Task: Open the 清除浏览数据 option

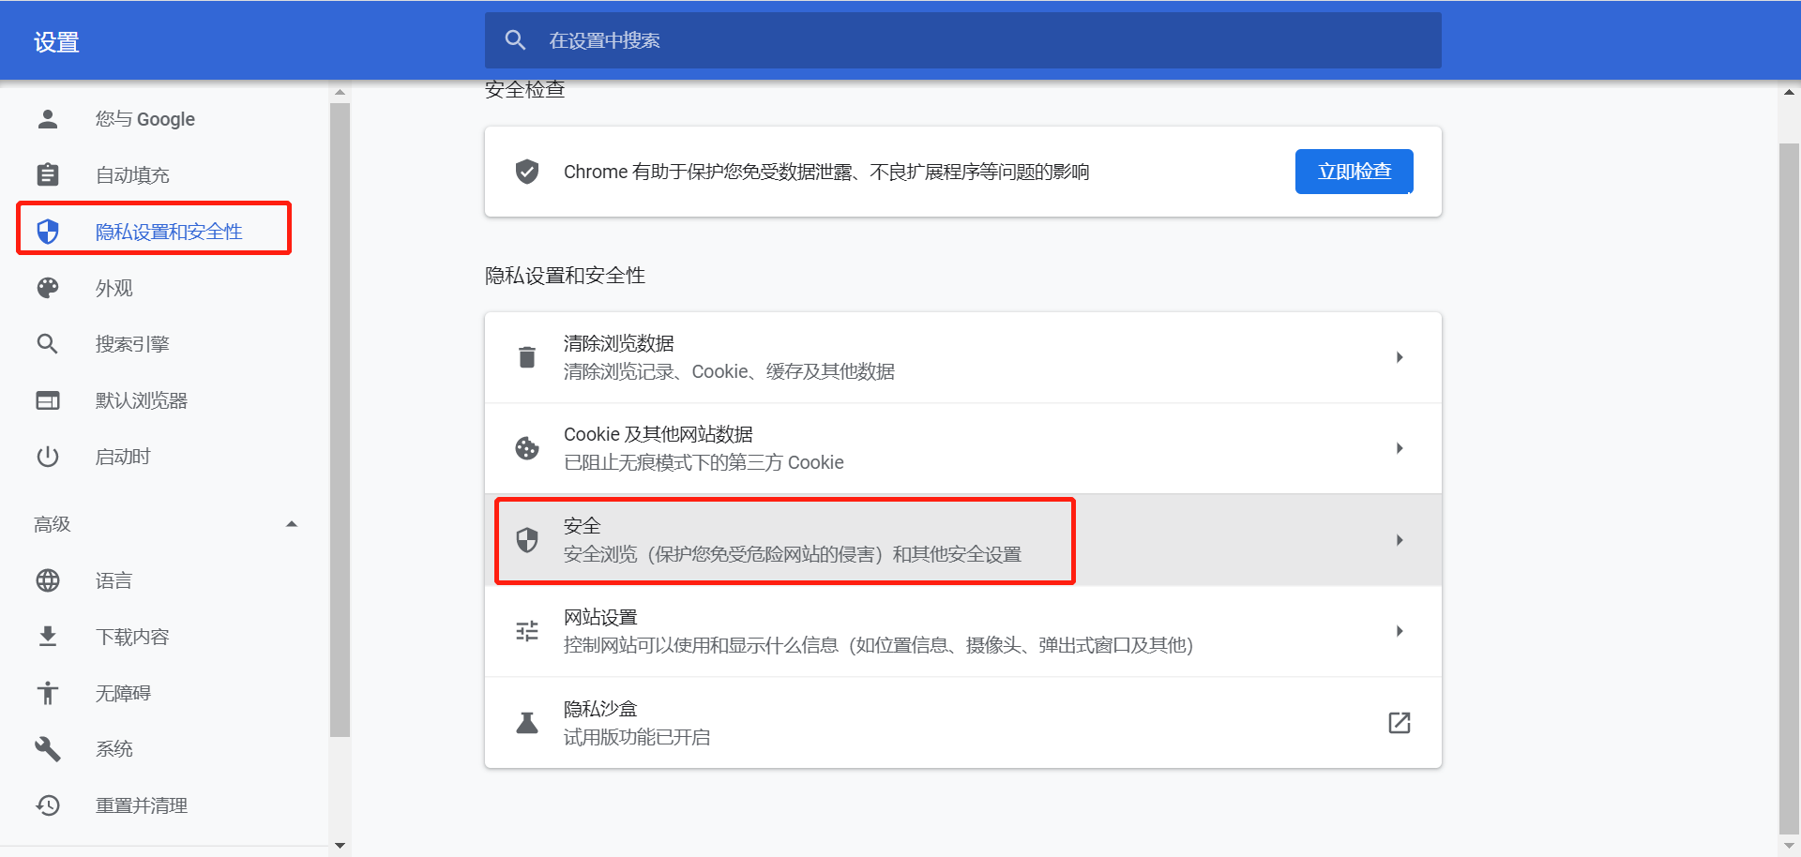Action: point(962,357)
